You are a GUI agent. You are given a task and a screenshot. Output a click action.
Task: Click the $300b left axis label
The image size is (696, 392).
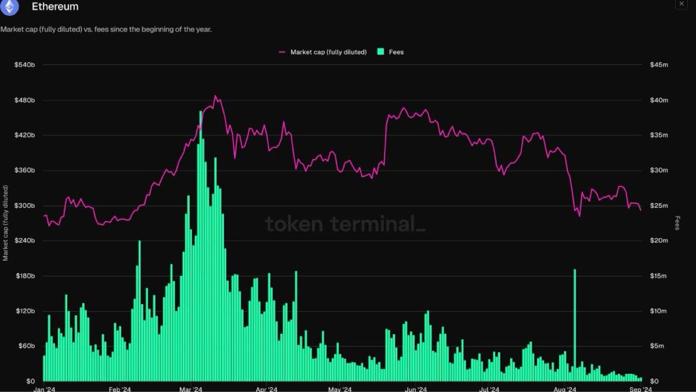coord(24,206)
